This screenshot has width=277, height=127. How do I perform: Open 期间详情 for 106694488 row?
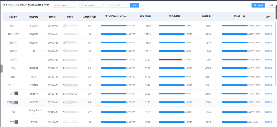269,51
